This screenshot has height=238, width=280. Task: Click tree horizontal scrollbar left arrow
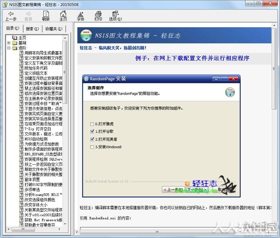pyautogui.click(x=9, y=229)
